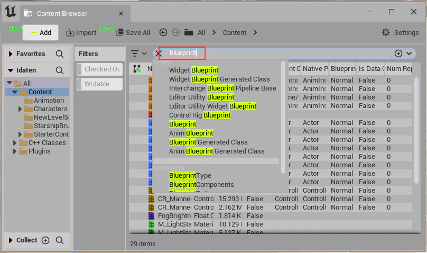Expand the Collections section
The image size is (427, 253).
tap(11, 240)
